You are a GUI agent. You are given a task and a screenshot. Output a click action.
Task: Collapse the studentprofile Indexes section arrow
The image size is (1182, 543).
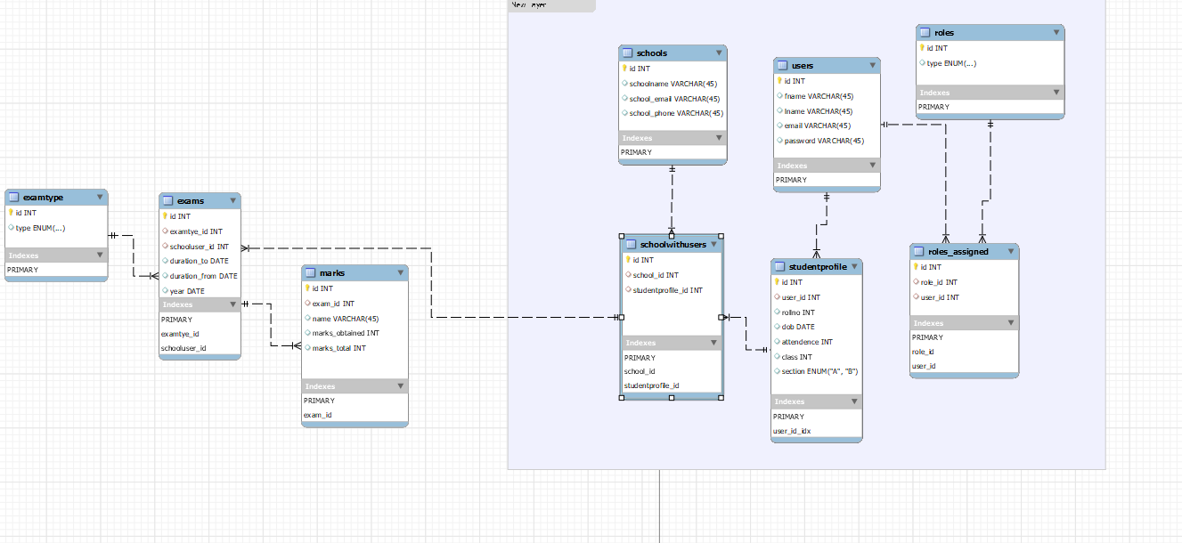click(855, 402)
